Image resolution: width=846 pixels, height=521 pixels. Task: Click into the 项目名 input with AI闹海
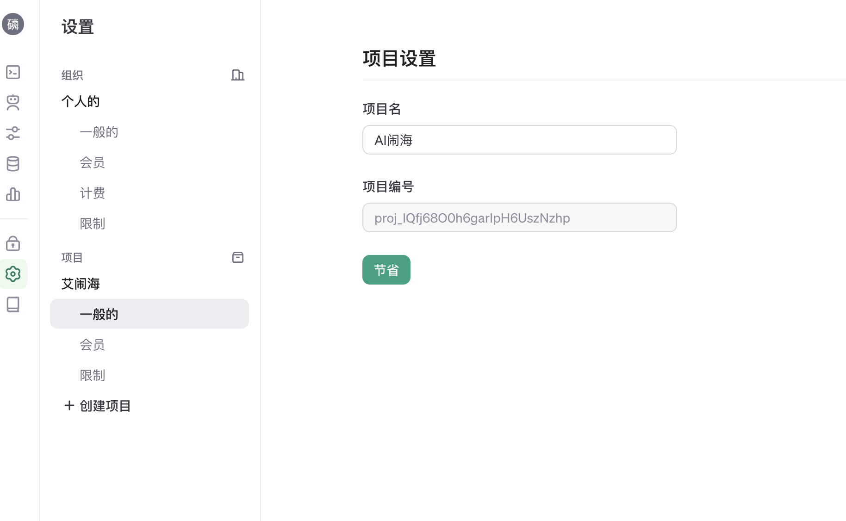[519, 140]
